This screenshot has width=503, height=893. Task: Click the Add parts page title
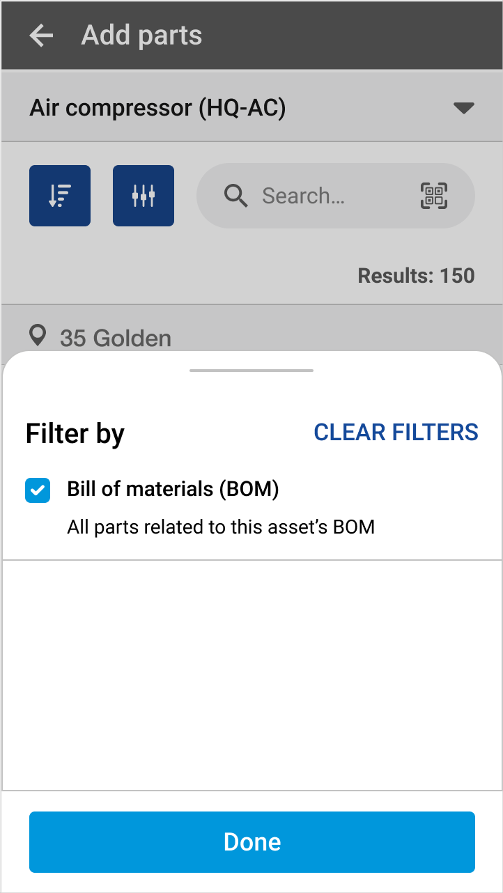(x=141, y=36)
